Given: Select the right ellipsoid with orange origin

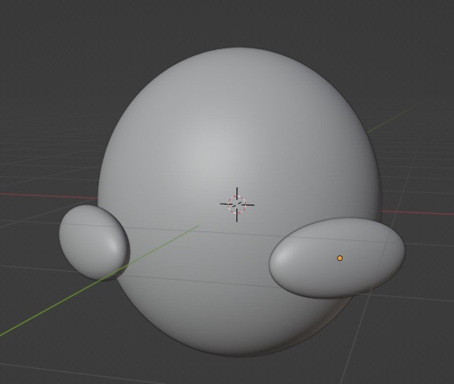Looking at the screenshot, I should pyautogui.click(x=337, y=258).
